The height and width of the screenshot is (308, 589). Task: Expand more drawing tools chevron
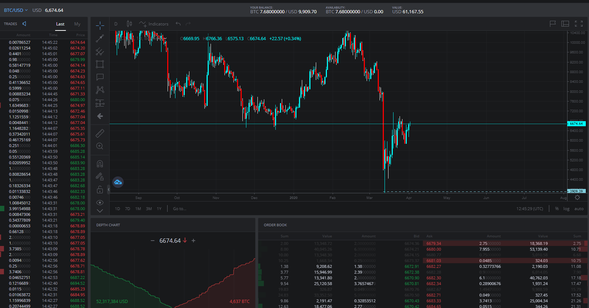click(x=100, y=211)
